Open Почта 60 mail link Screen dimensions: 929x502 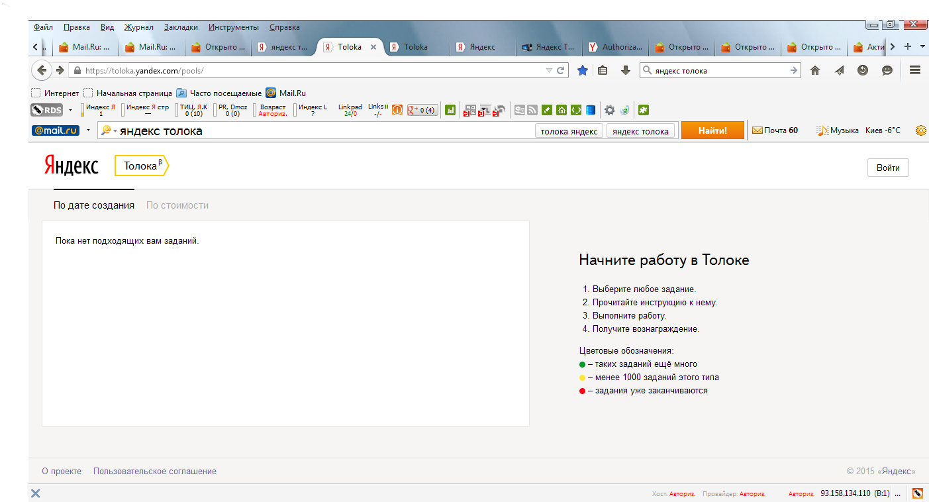pyautogui.click(x=775, y=130)
